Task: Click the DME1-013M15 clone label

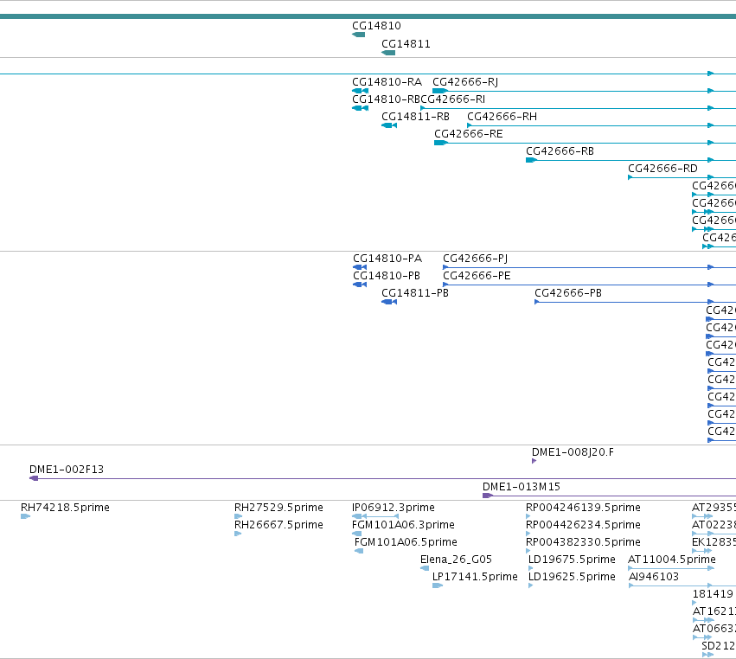Action: [x=522, y=487]
